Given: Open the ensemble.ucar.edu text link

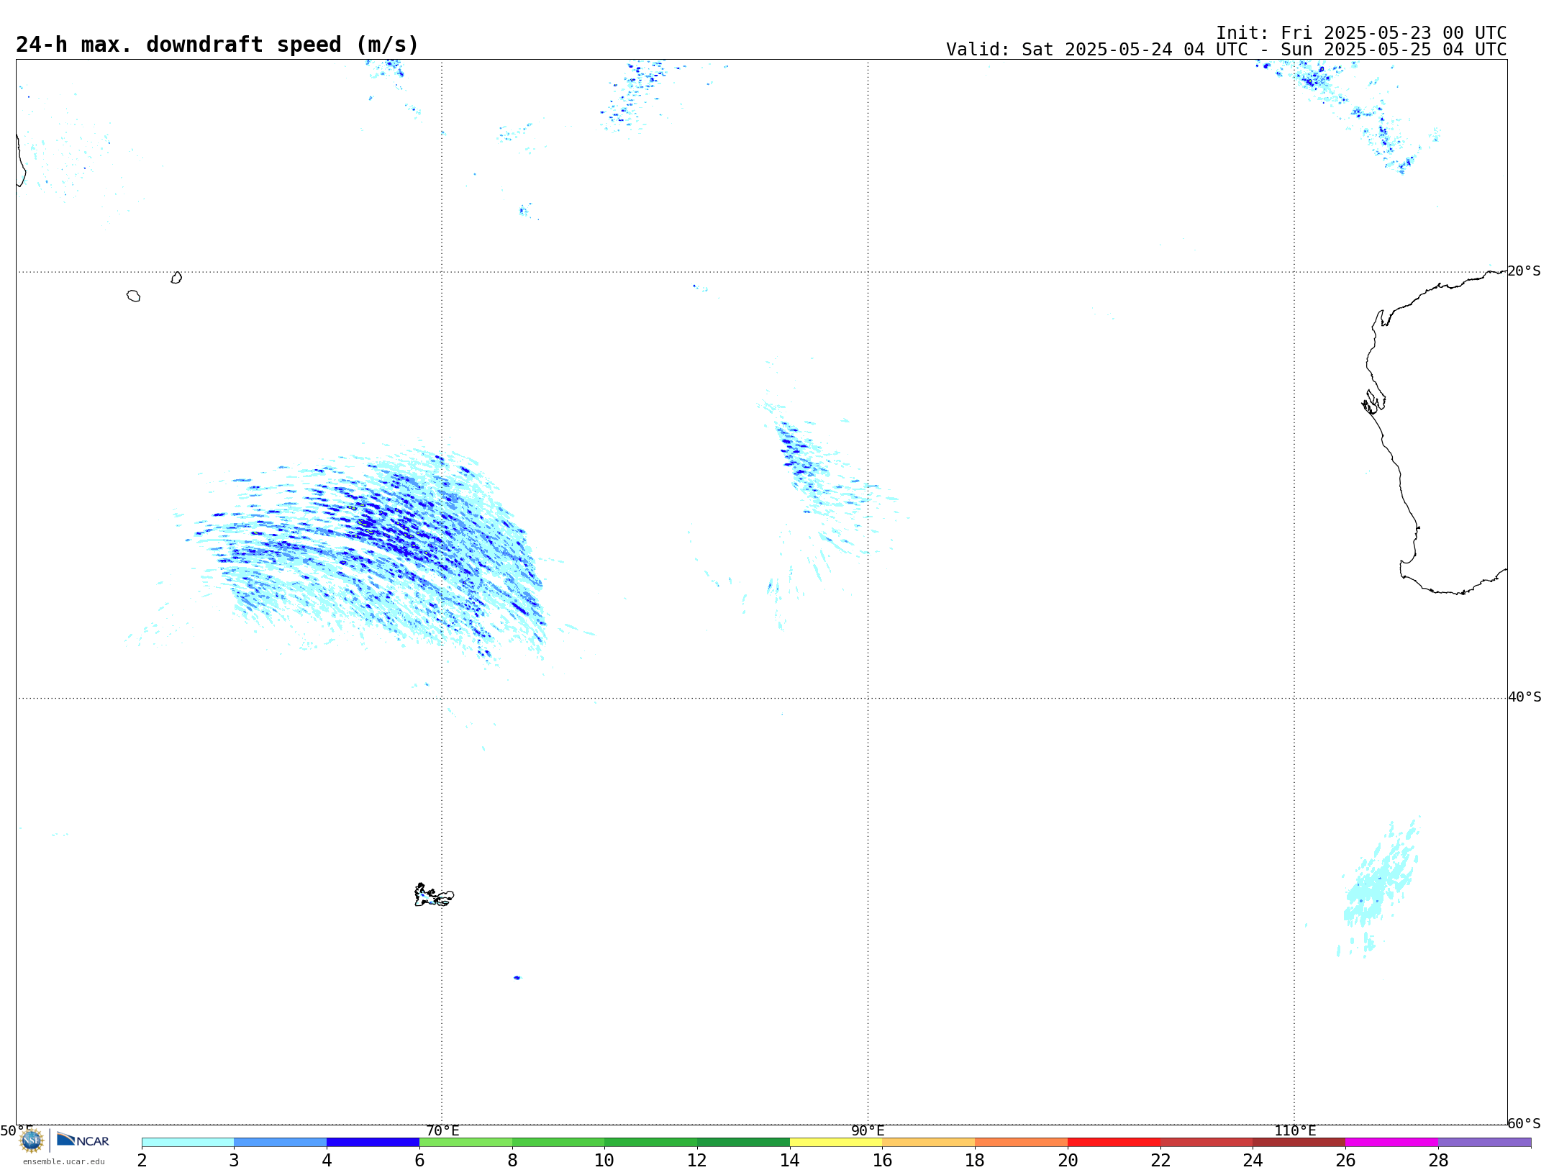Looking at the screenshot, I should pyautogui.click(x=63, y=1161).
